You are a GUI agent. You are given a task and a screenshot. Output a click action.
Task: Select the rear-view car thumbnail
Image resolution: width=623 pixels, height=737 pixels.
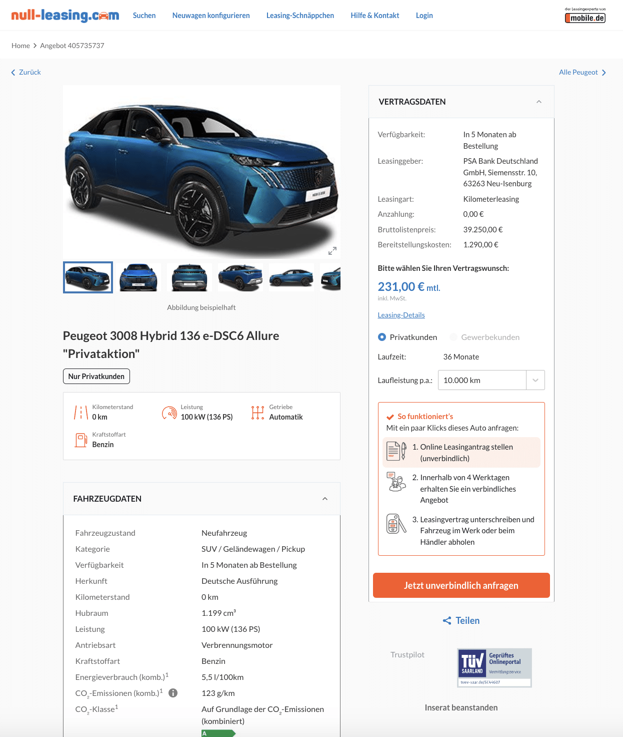tap(189, 277)
